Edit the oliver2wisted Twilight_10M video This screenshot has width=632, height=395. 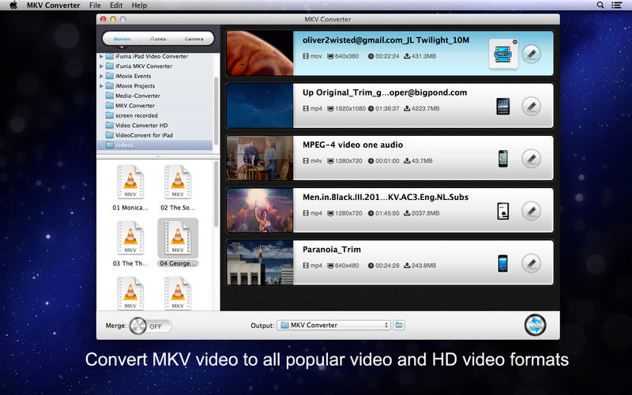tap(531, 54)
